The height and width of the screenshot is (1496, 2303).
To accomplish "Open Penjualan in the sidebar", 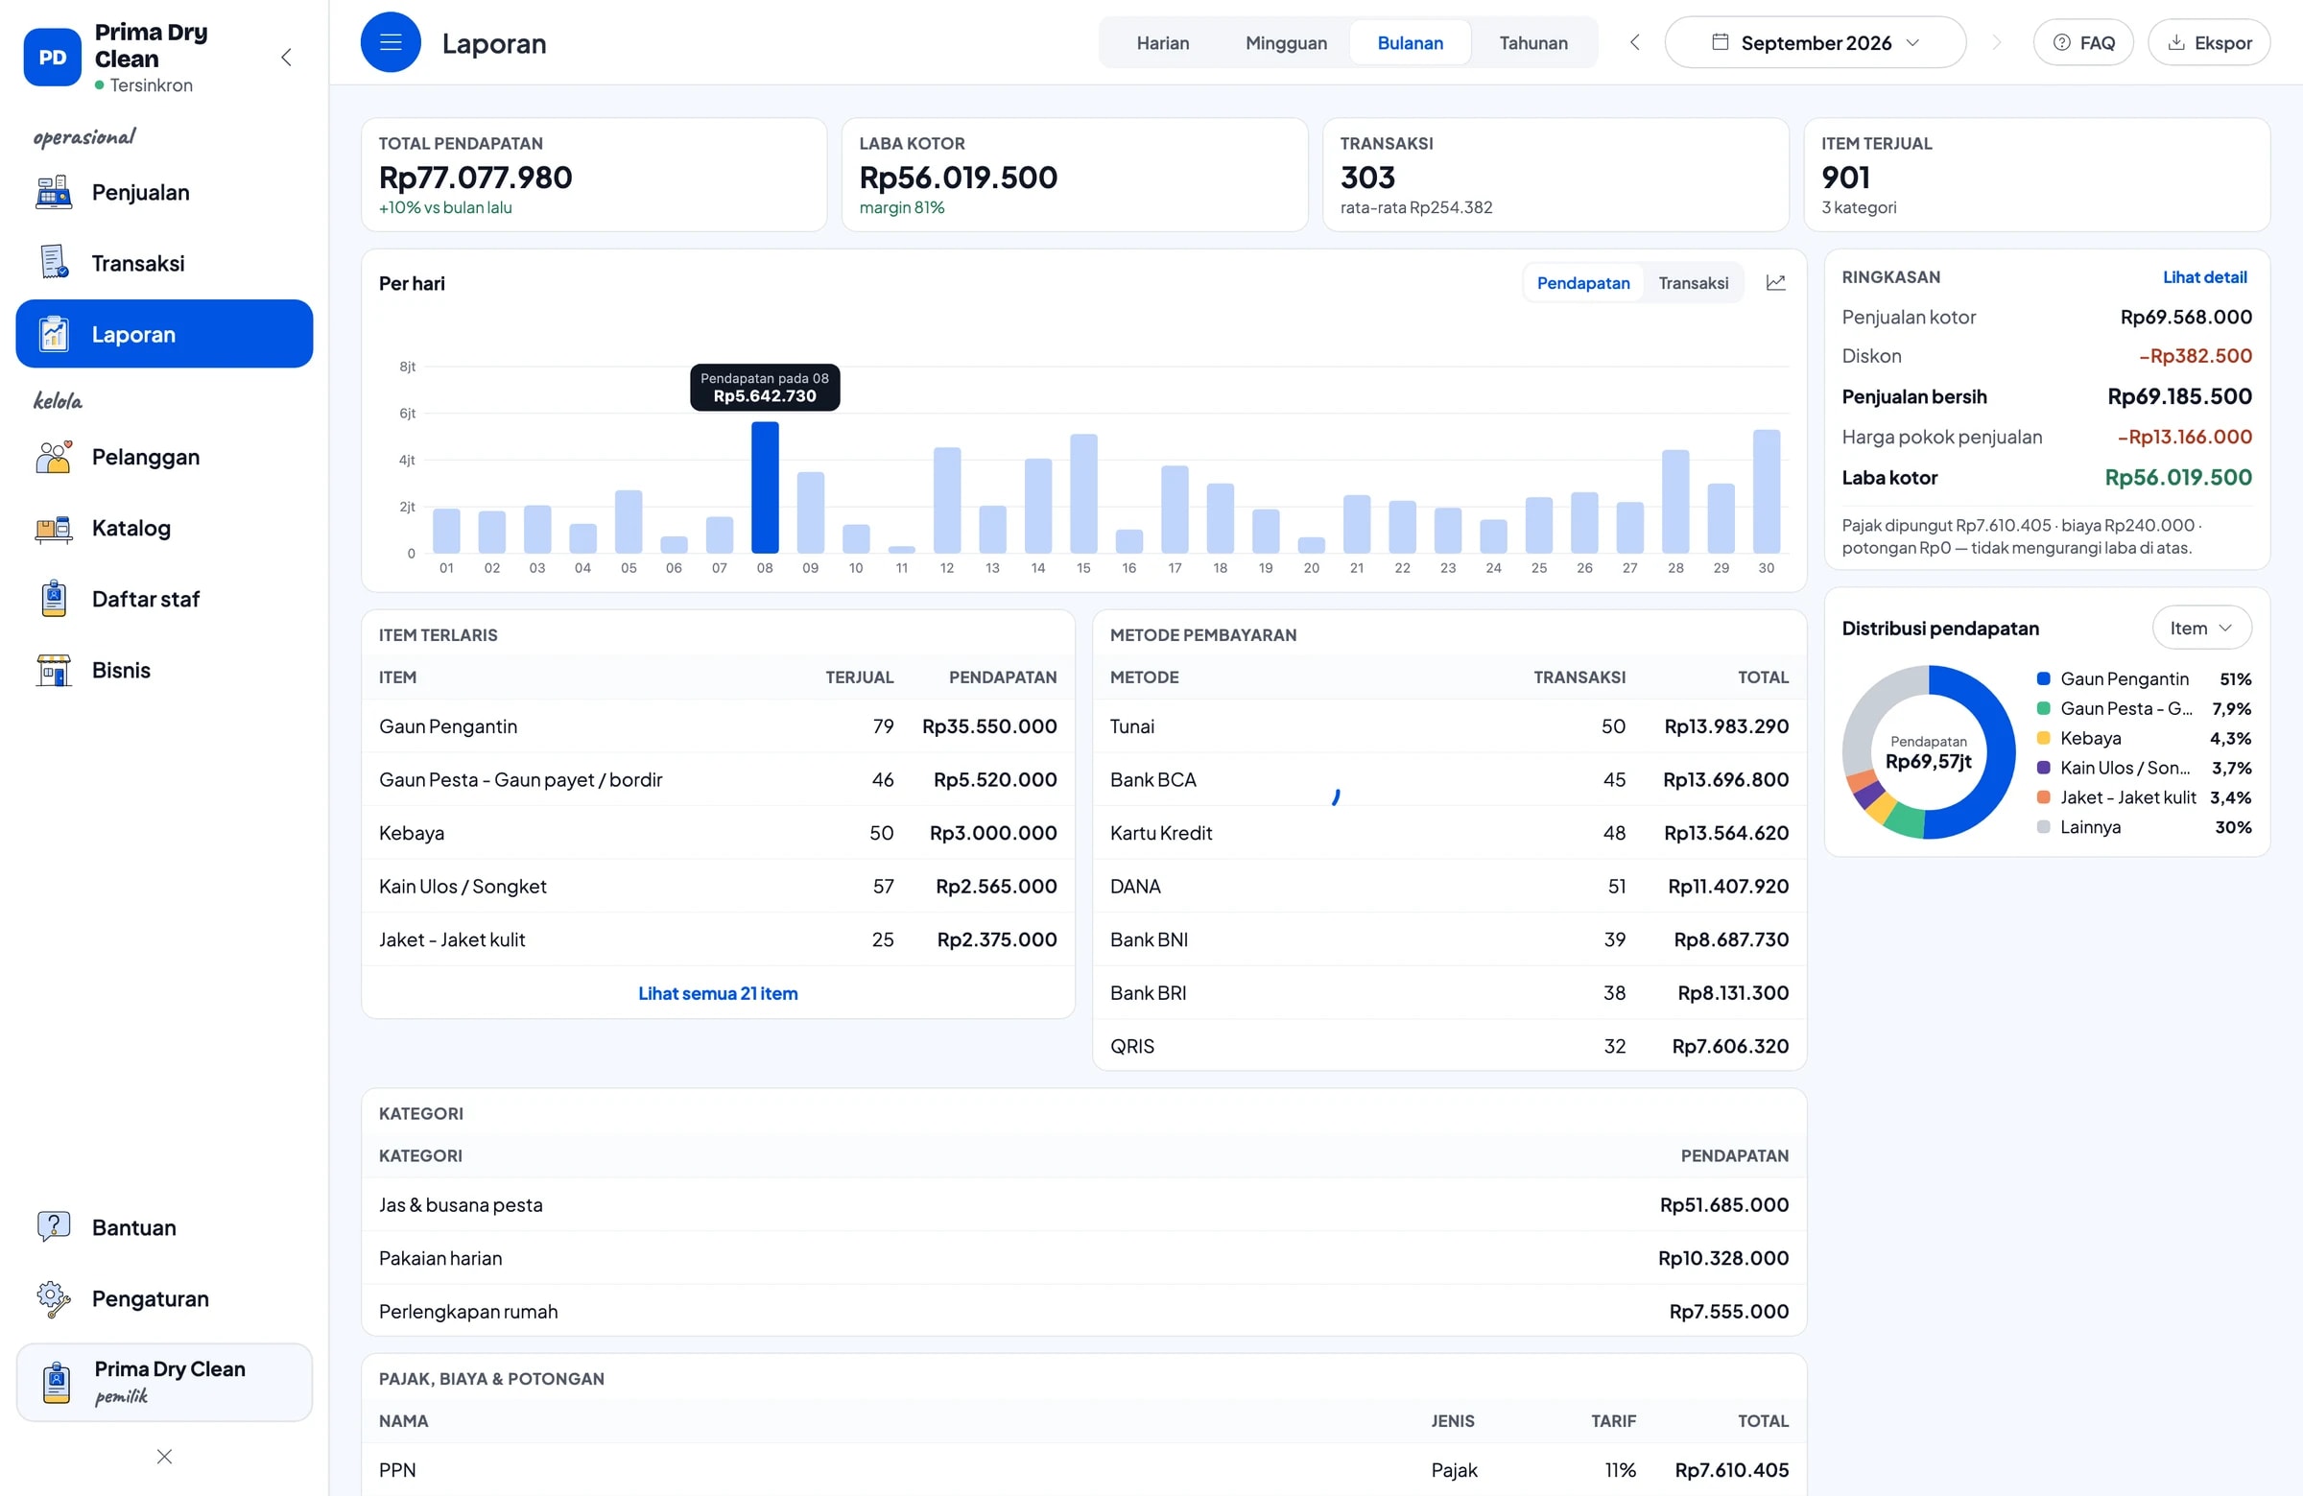I will (164, 193).
